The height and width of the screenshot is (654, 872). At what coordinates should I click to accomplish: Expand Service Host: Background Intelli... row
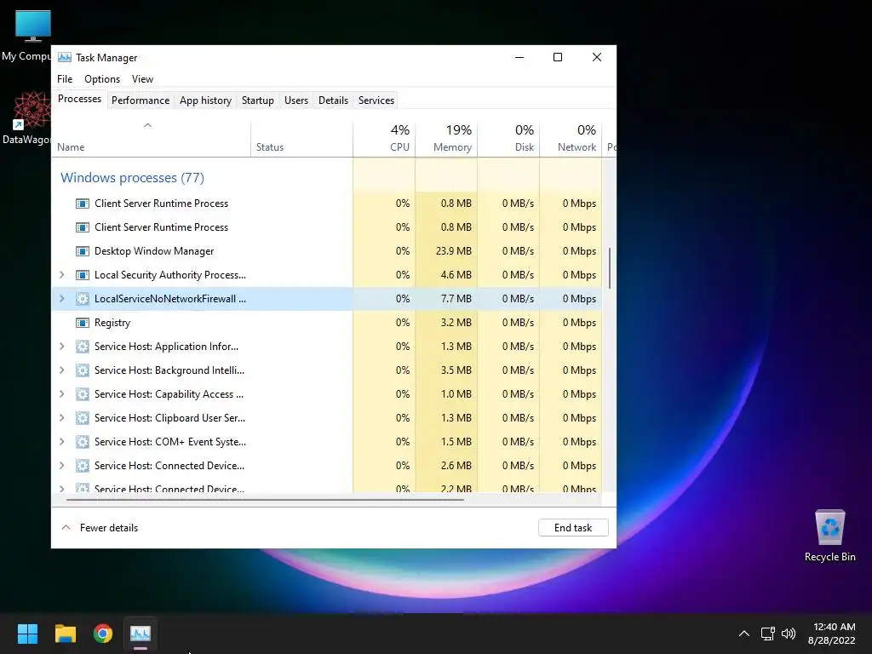[61, 370]
